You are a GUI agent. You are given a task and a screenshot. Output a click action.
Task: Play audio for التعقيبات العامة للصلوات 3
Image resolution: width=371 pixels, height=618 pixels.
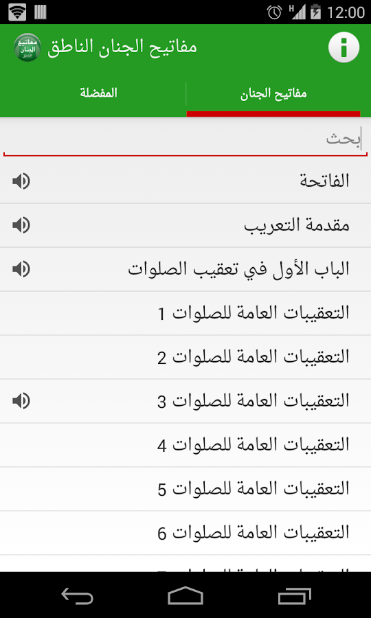tap(21, 401)
